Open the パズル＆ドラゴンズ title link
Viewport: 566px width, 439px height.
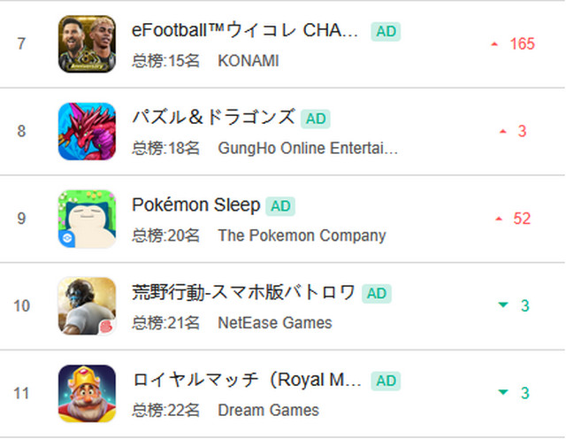(x=213, y=119)
